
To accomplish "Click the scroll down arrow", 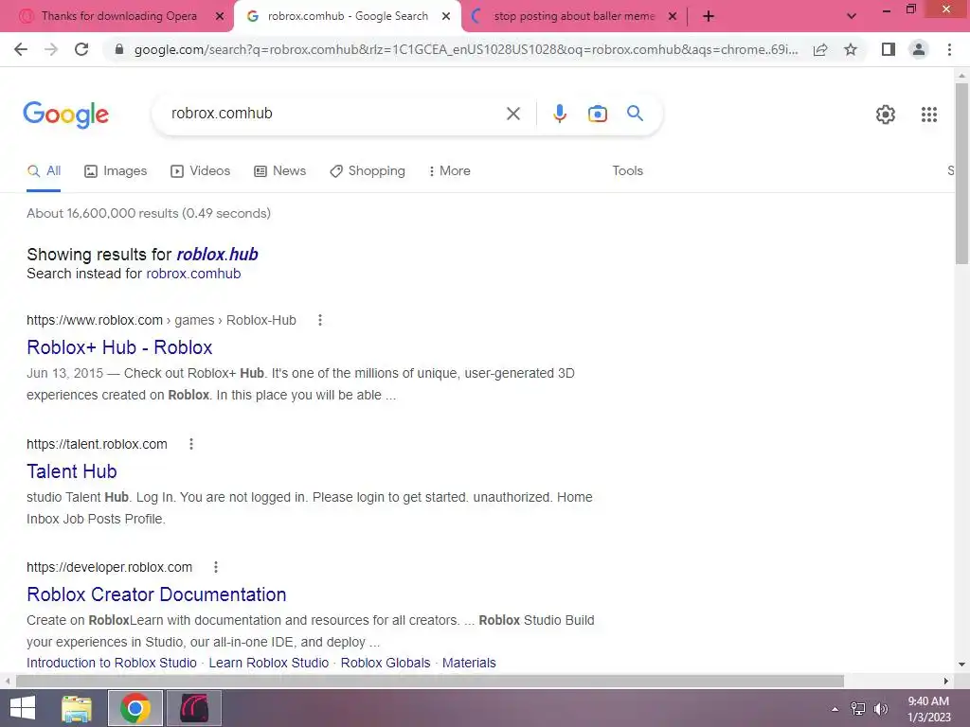I will (x=961, y=665).
